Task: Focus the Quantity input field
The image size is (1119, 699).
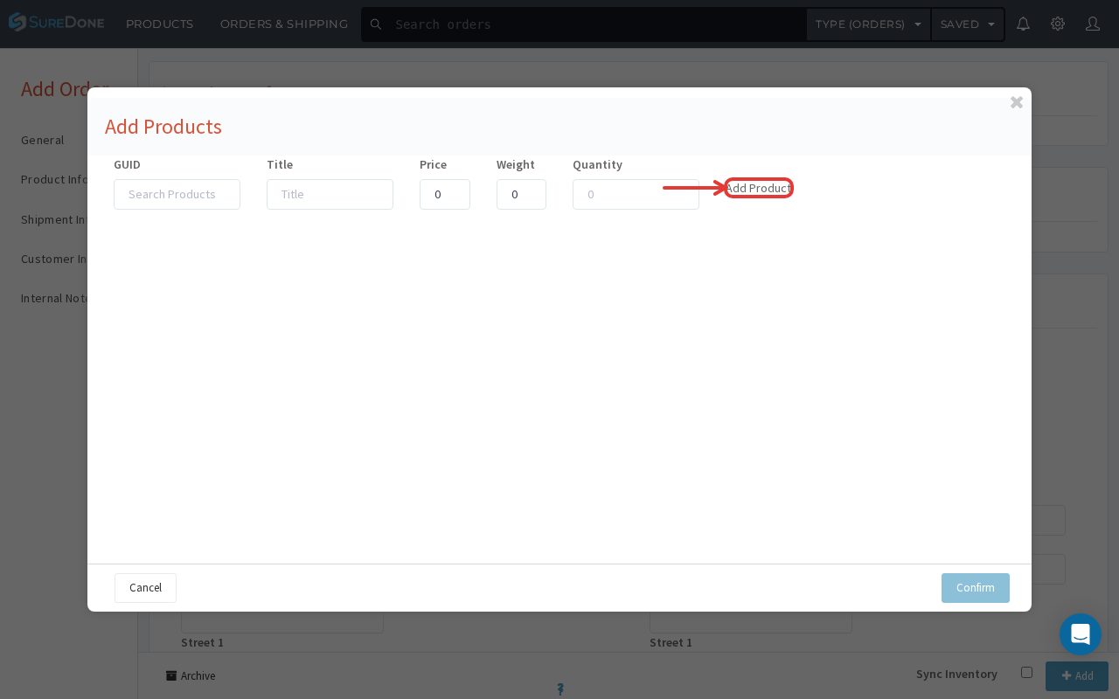Action: [636, 194]
